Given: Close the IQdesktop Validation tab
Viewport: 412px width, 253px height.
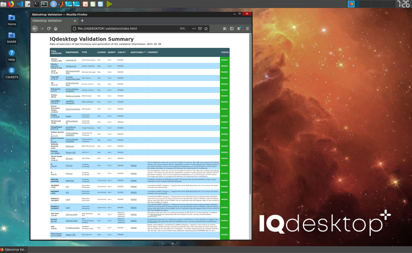Looking at the screenshot, I should pos(75,21).
